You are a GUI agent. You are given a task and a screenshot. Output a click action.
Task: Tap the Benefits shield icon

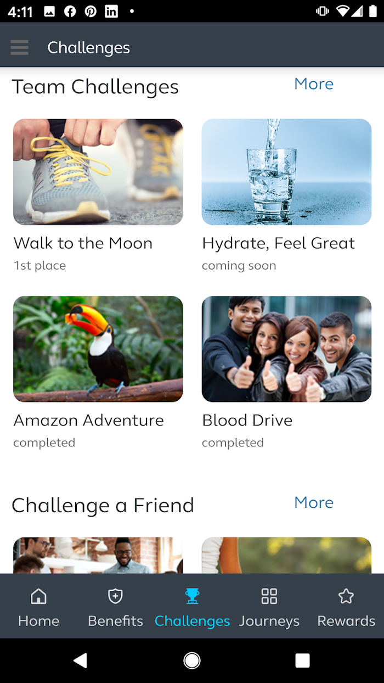tap(115, 596)
